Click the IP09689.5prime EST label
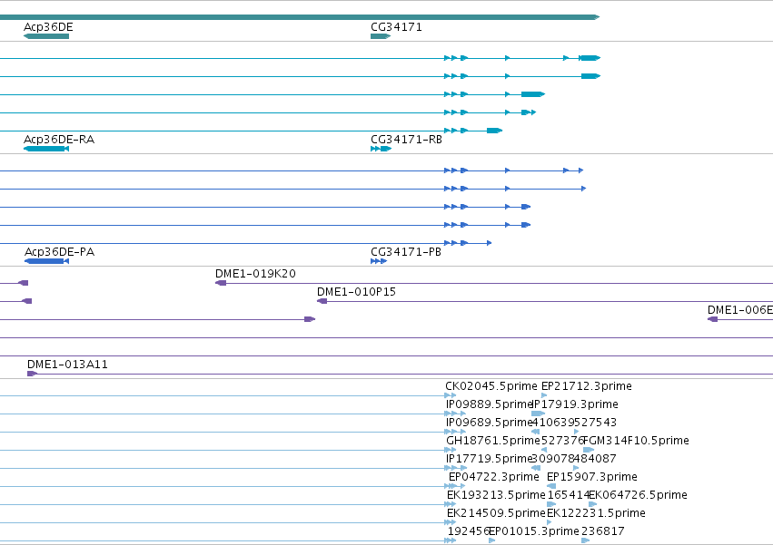 click(x=490, y=423)
